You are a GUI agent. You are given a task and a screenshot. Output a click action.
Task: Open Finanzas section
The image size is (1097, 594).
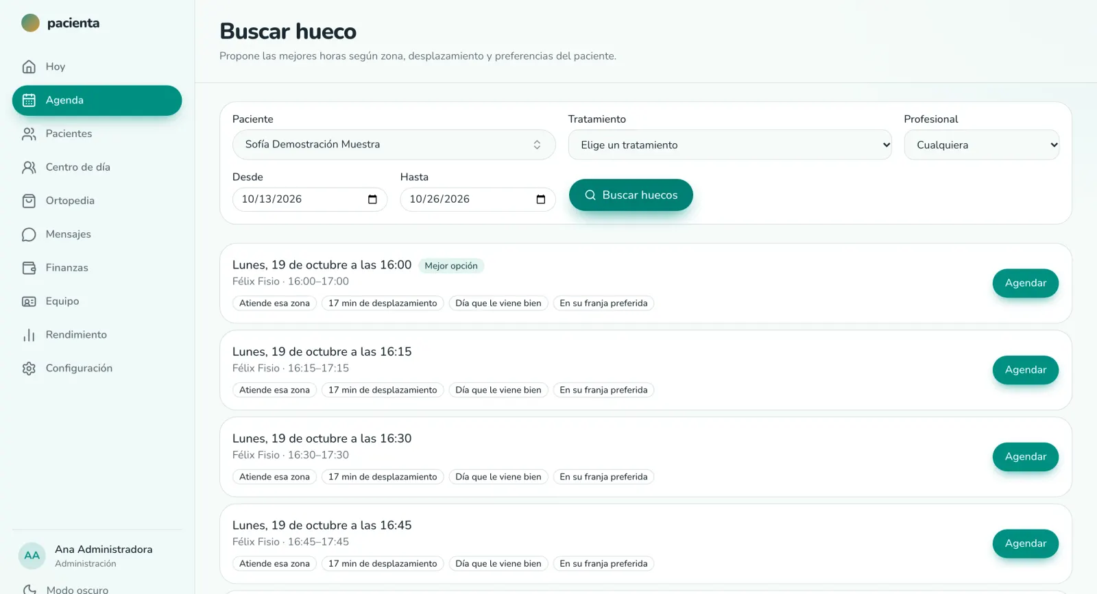(97, 268)
